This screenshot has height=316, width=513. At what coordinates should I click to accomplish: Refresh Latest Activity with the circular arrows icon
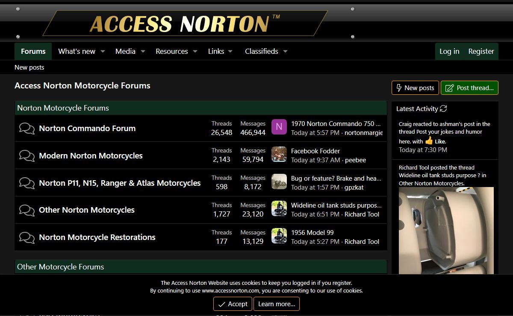[x=443, y=108]
